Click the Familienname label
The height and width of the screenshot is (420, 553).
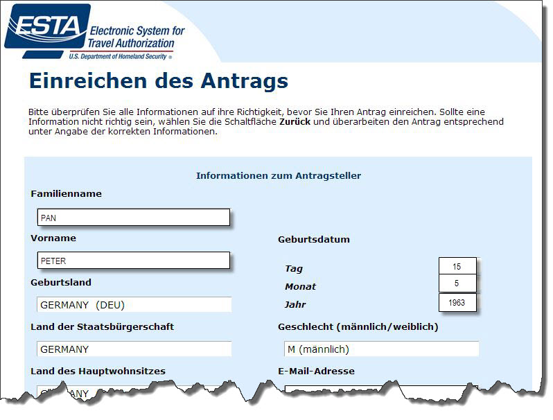tap(67, 193)
